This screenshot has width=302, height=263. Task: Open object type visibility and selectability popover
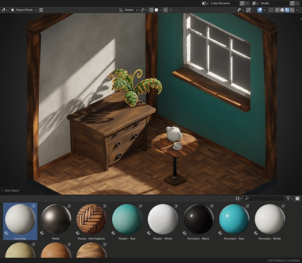(x=240, y=10)
